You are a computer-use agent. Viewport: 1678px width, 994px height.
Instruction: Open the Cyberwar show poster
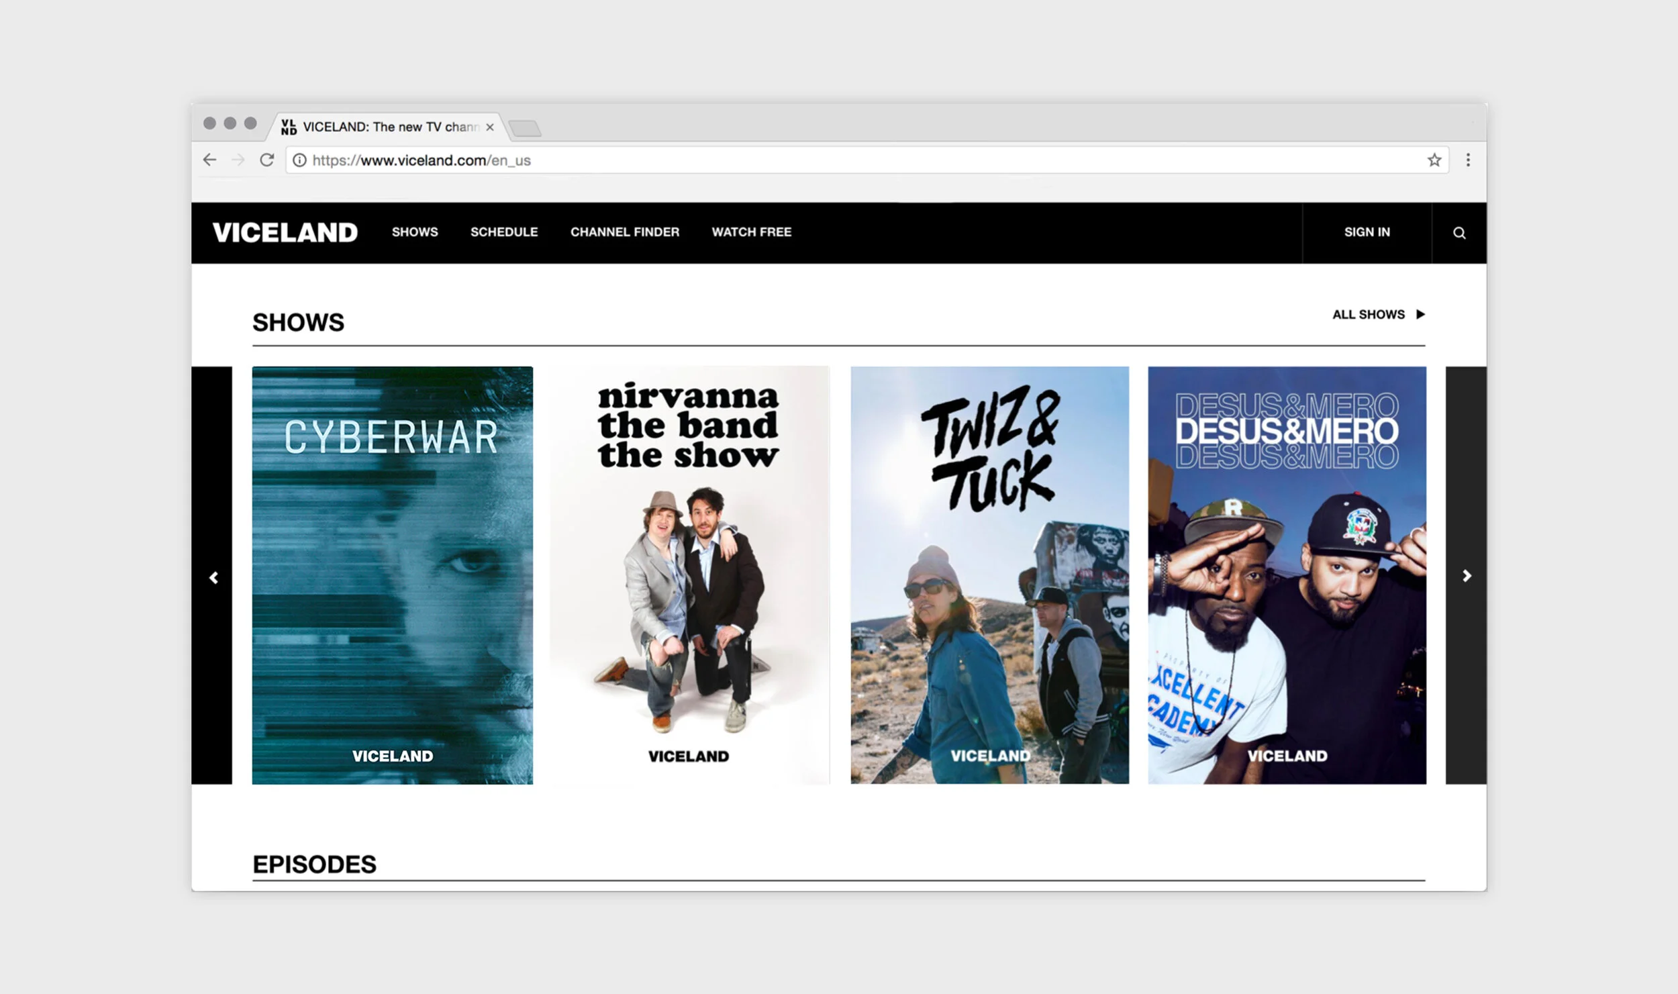click(x=393, y=575)
